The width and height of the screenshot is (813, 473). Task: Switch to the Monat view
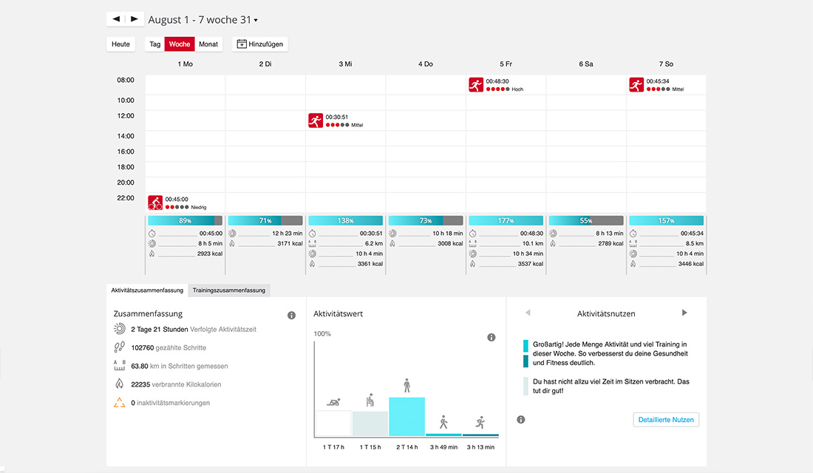coord(208,44)
